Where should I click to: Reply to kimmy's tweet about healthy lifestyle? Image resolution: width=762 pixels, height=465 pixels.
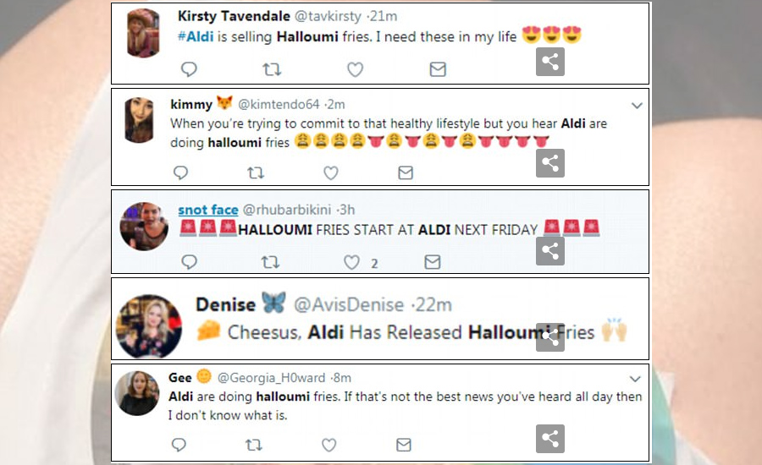pyautogui.click(x=181, y=172)
